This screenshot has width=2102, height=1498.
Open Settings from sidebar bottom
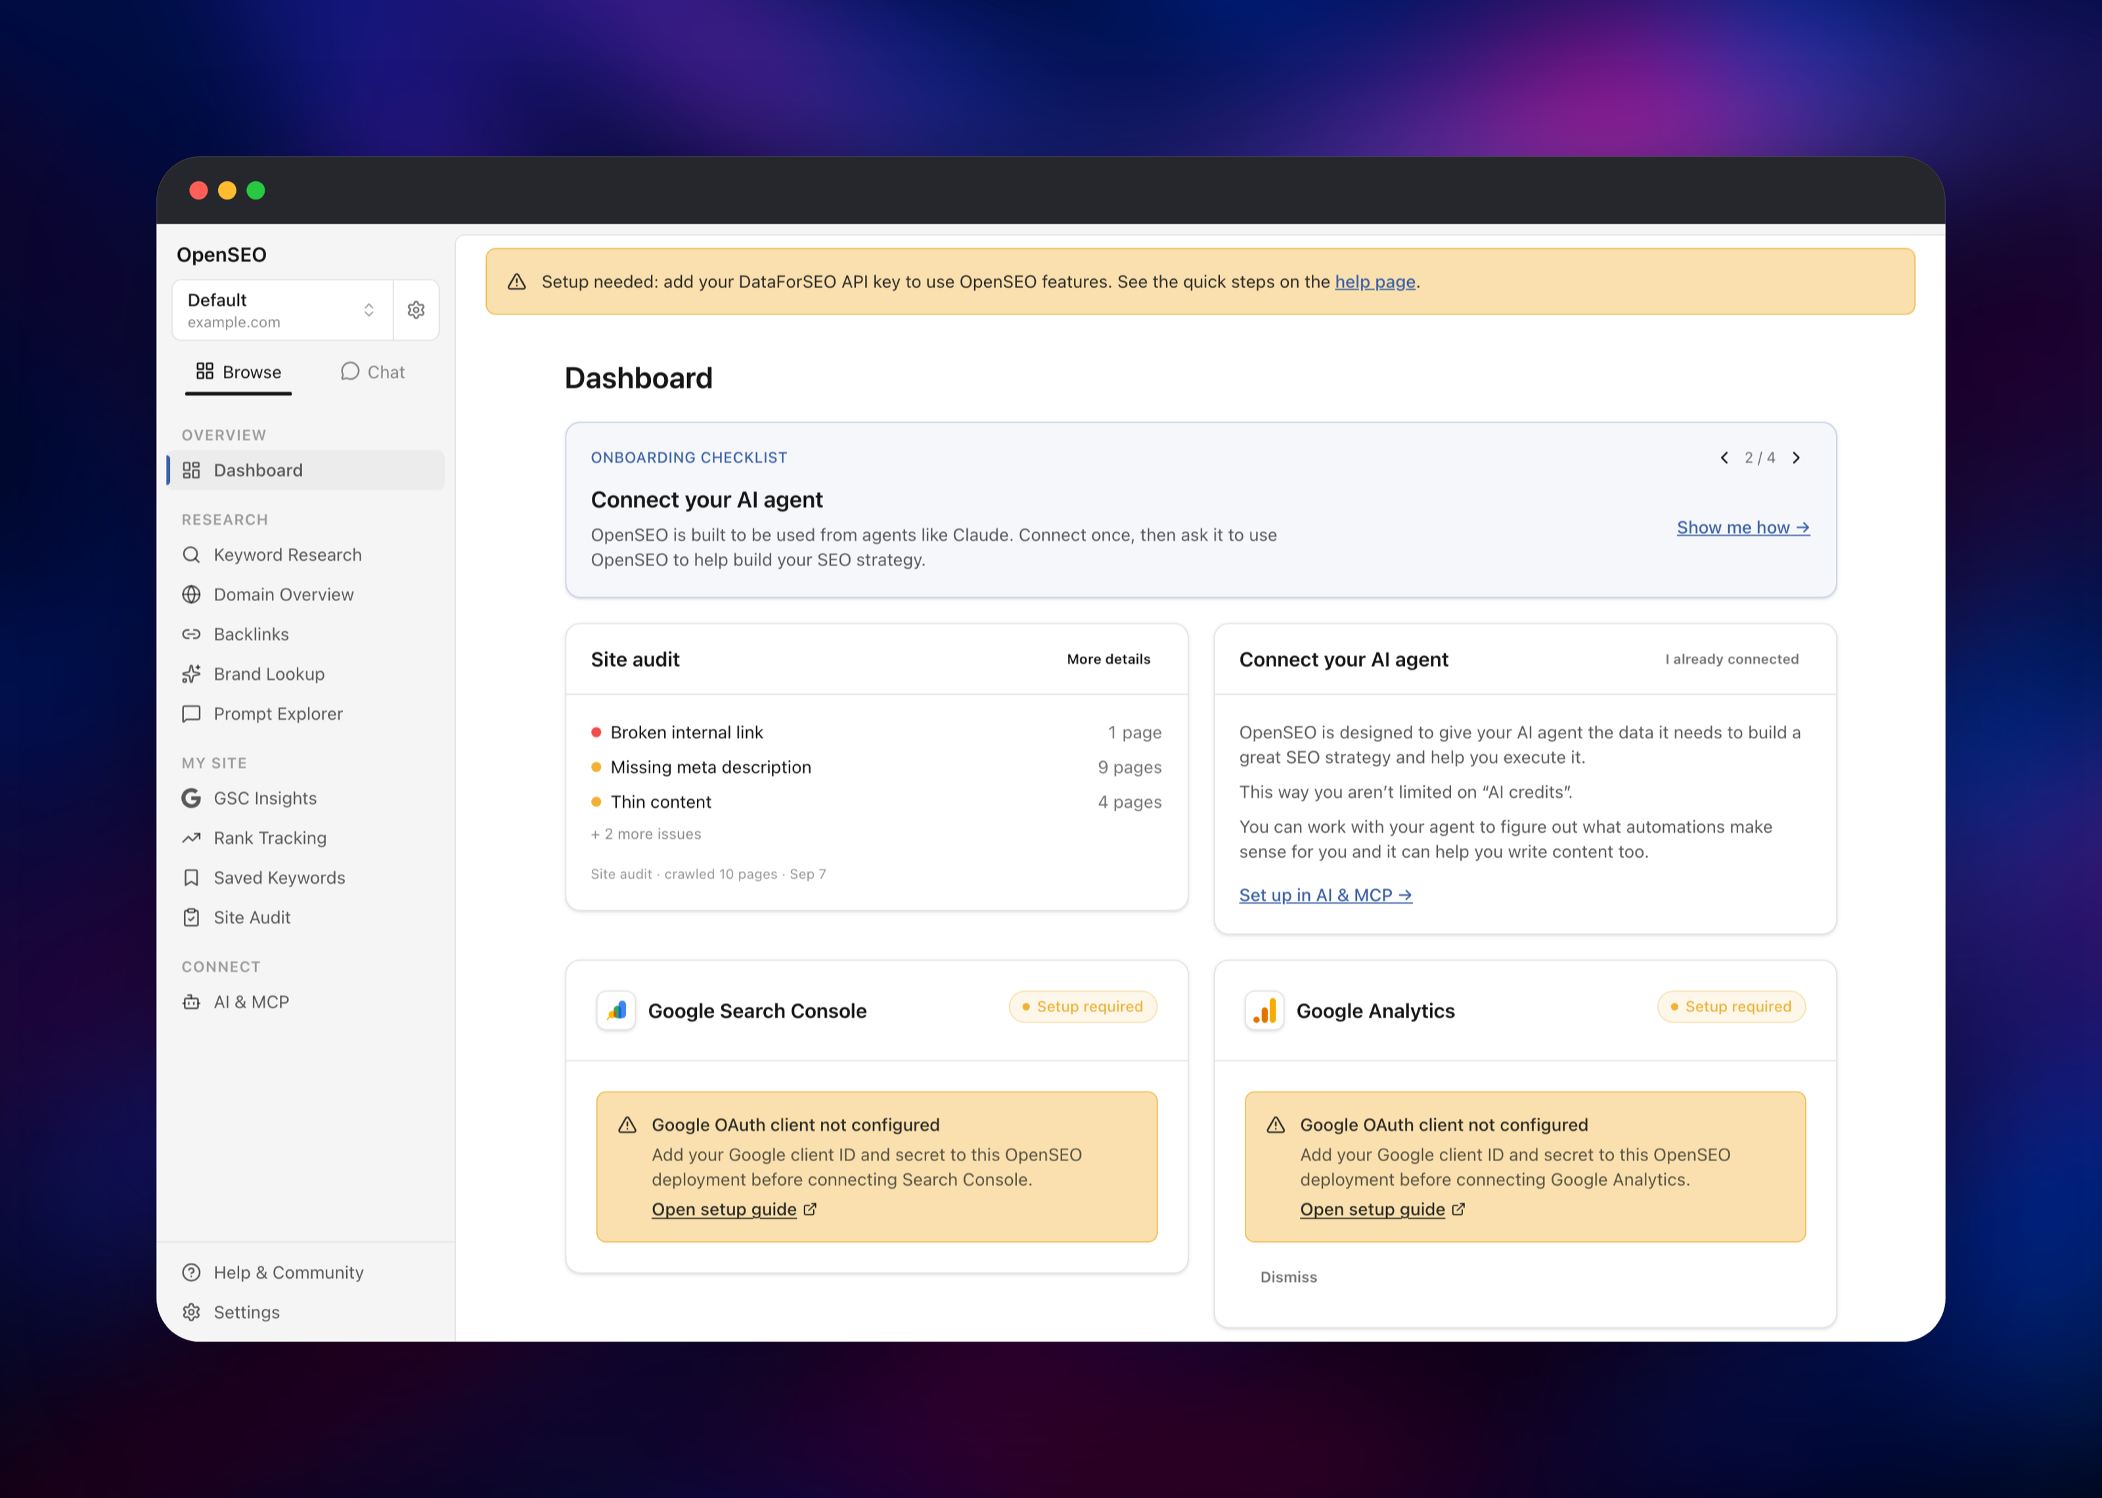[x=306, y=1311]
